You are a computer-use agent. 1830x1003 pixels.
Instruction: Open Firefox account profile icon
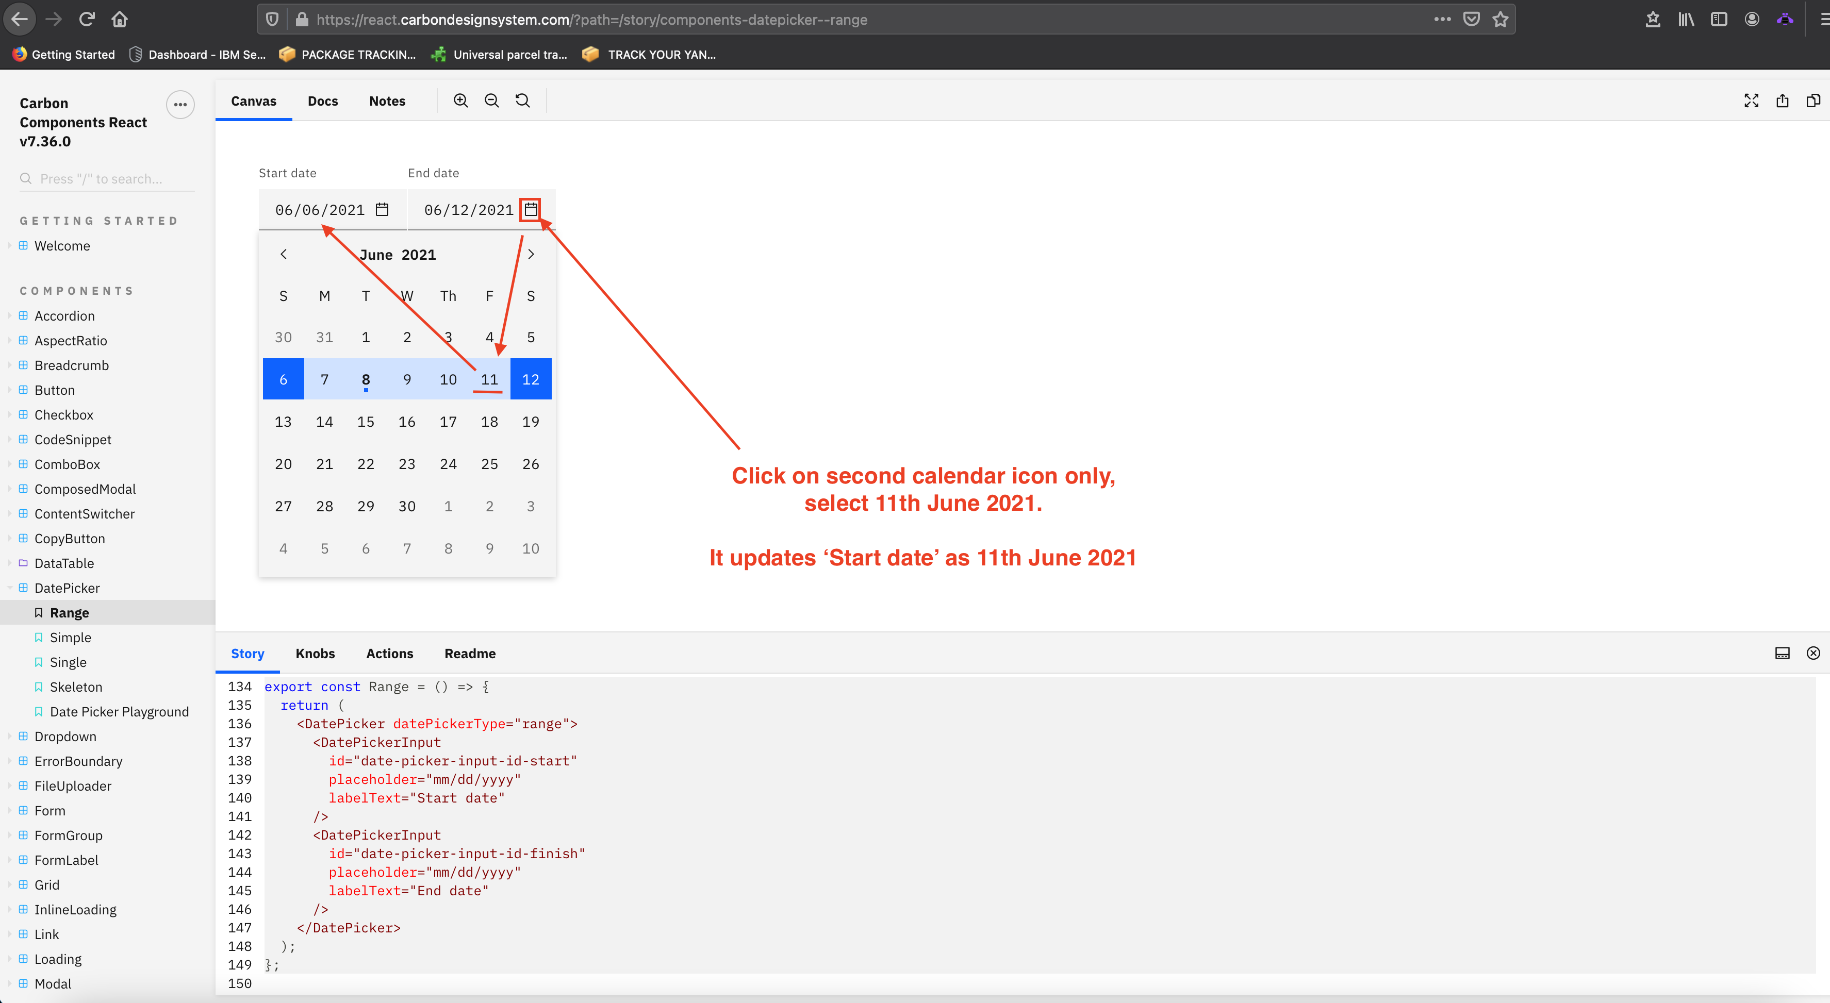(1752, 19)
